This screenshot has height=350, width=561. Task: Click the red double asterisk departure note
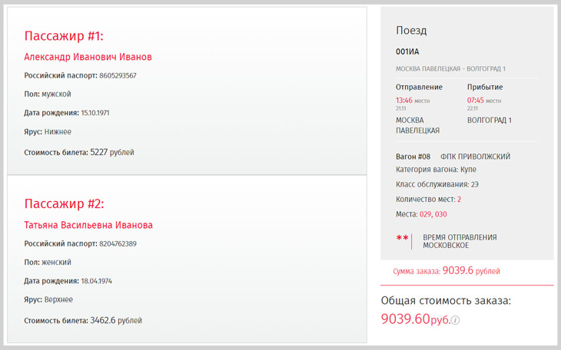pos(402,238)
